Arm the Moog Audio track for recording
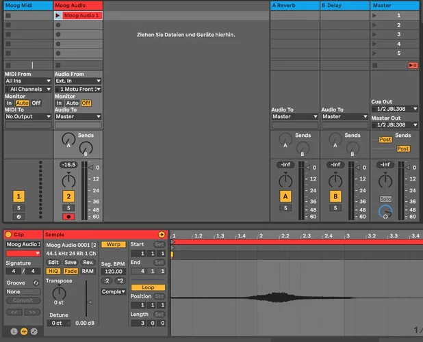This screenshot has width=423, height=342. [x=68, y=217]
